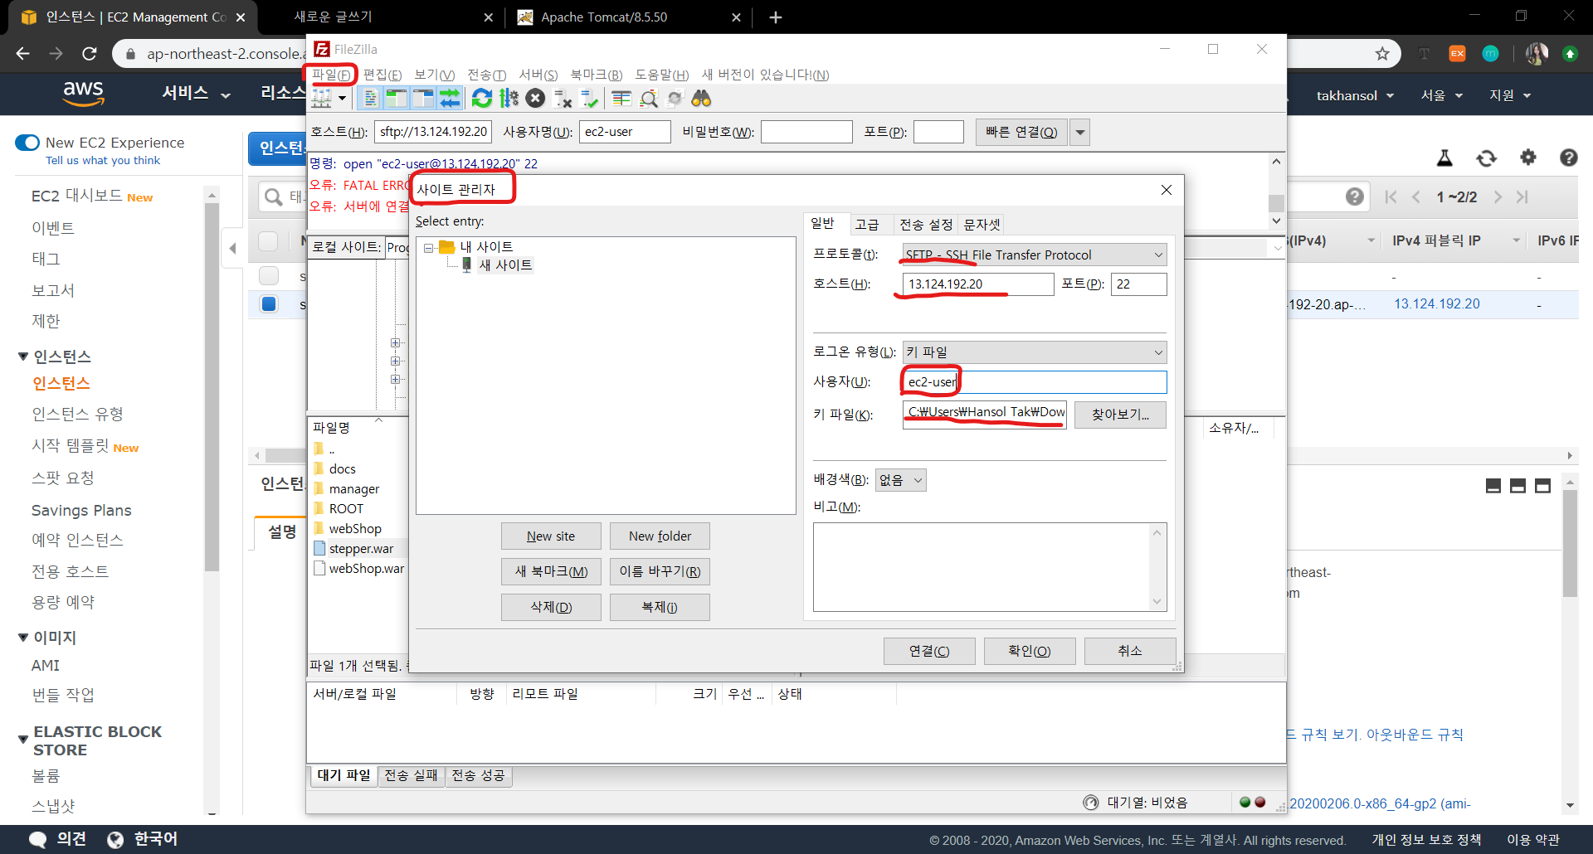Check the first instance row's checkbox
The width and height of the screenshot is (1593, 854).
pos(268,275)
